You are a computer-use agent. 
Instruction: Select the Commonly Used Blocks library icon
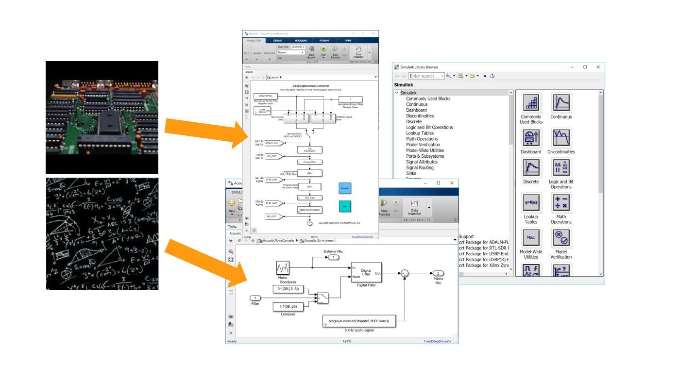point(530,103)
